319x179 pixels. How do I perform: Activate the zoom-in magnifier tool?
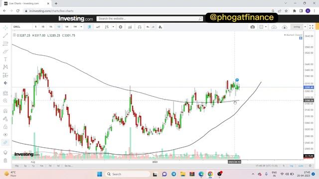click(x=5, y=101)
